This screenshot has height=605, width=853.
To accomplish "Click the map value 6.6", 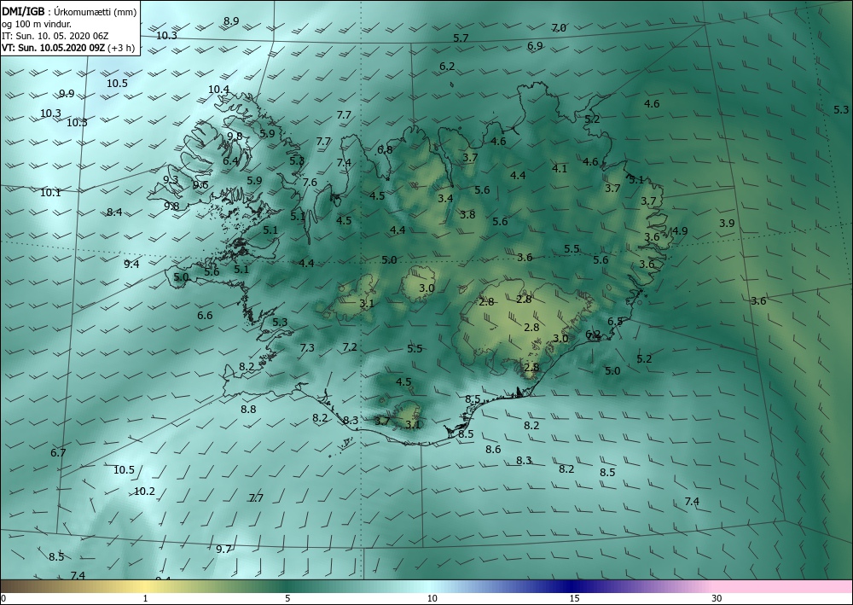I will tap(205, 316).
